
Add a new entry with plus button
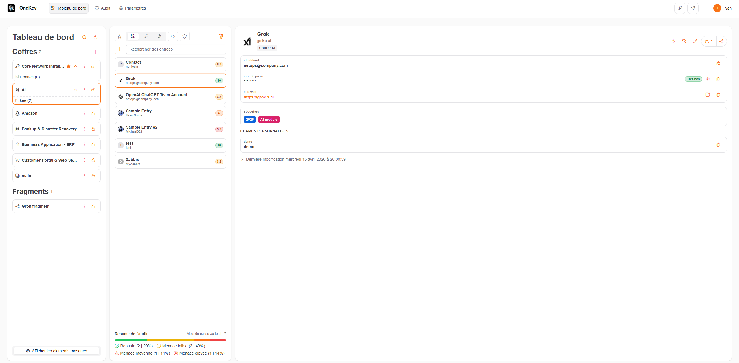click(120, 49)
